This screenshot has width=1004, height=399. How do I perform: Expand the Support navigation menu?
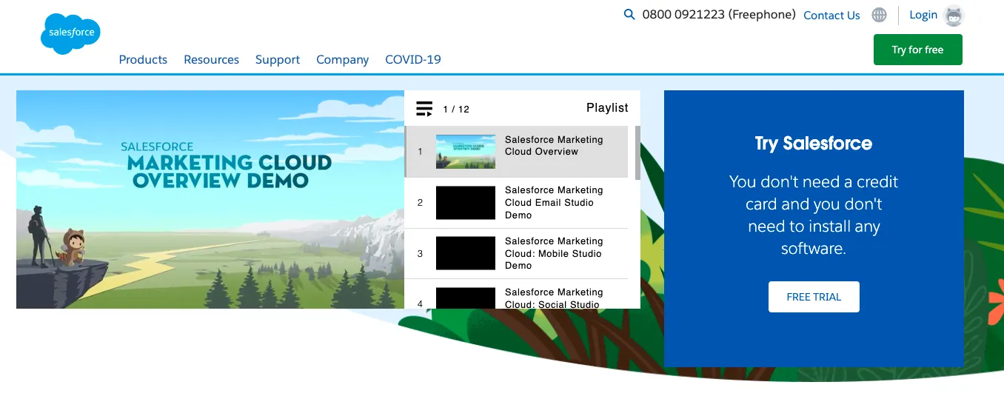coord(278,59)
